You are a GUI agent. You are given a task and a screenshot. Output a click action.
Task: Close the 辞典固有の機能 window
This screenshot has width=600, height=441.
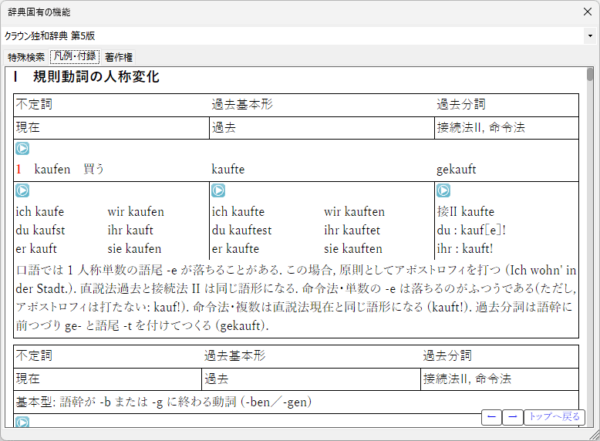[x=587, y=12]
